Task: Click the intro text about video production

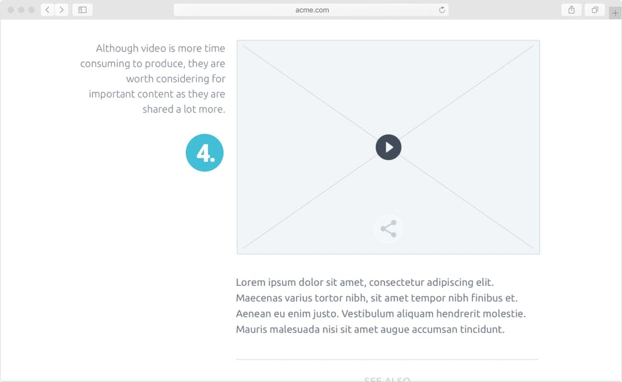Action: (x=153, y=78)
